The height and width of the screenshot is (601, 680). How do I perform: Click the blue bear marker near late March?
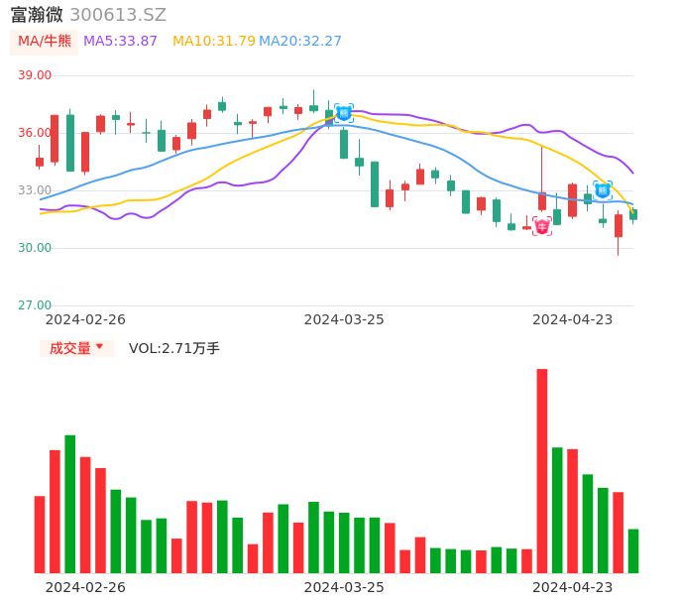[344, 113]
